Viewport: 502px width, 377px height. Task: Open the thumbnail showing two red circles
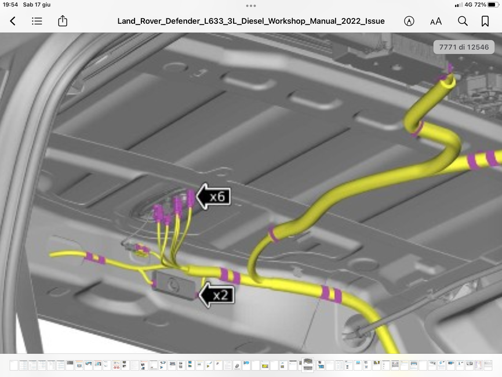click(116, 365)
